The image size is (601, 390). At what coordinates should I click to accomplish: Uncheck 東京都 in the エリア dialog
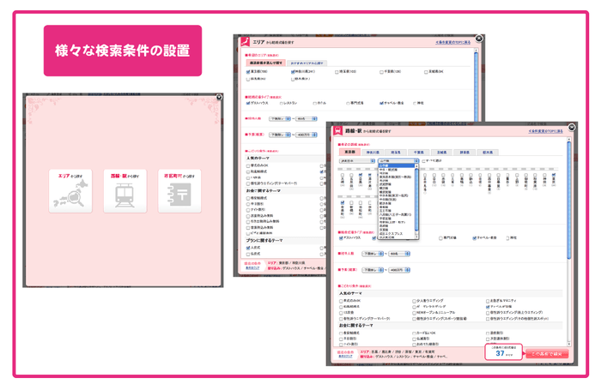248,71
